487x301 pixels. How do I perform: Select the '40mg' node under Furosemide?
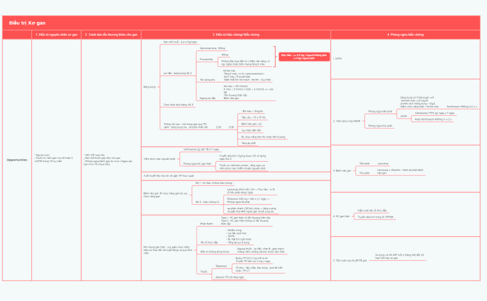click(x=224, y=55)
